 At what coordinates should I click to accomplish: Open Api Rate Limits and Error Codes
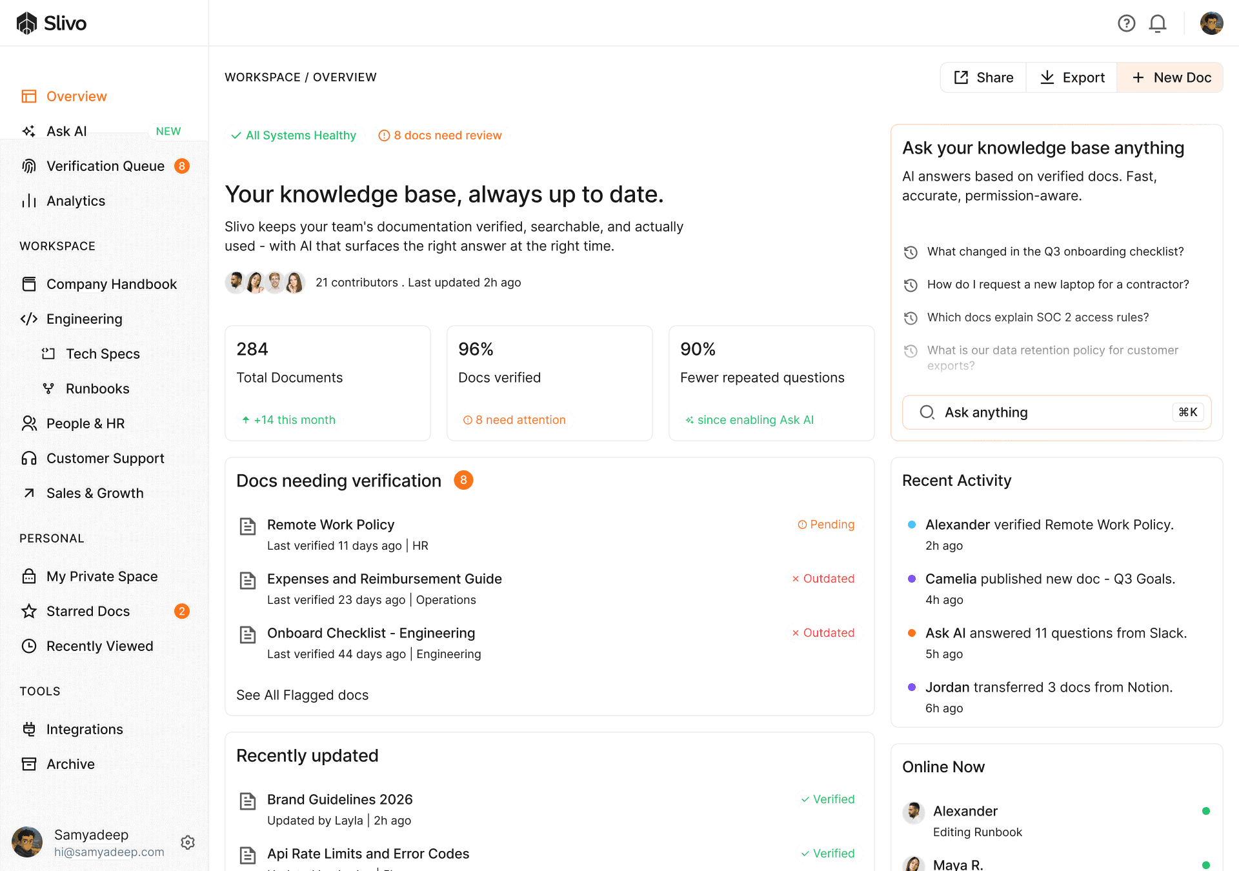click(368, 854)
